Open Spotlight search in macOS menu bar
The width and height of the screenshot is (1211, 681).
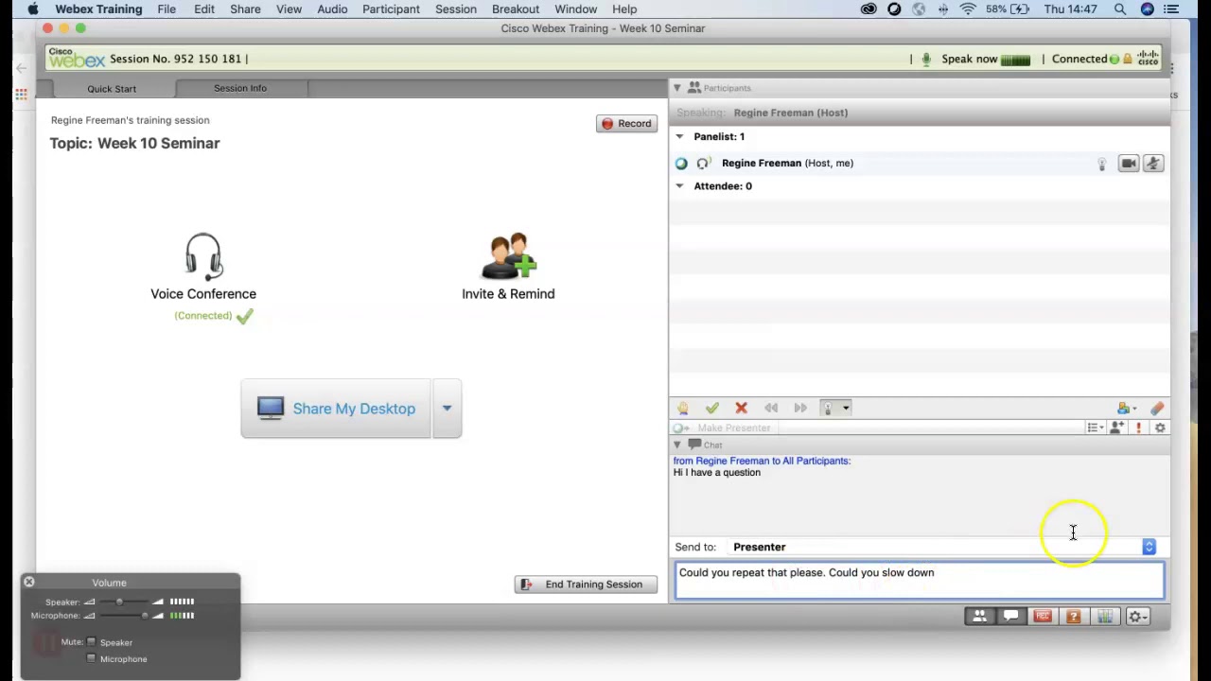pos(1120,9)
